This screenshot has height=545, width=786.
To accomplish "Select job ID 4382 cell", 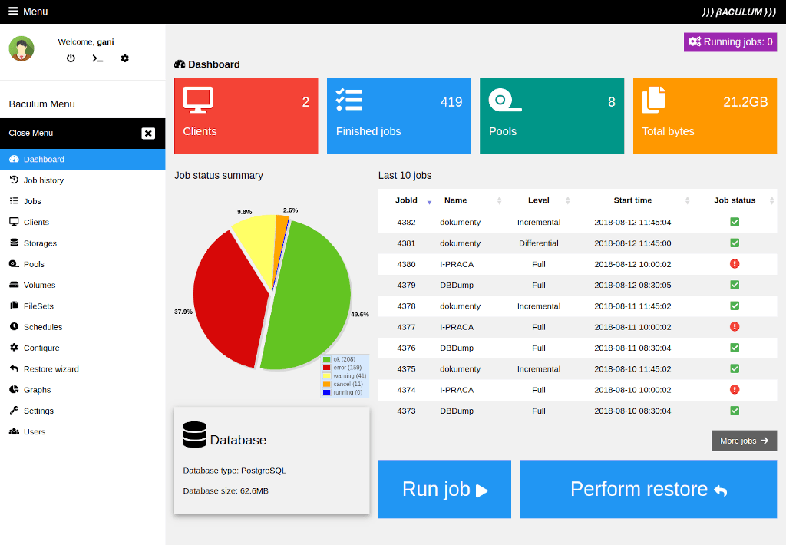I will point(406,222).
